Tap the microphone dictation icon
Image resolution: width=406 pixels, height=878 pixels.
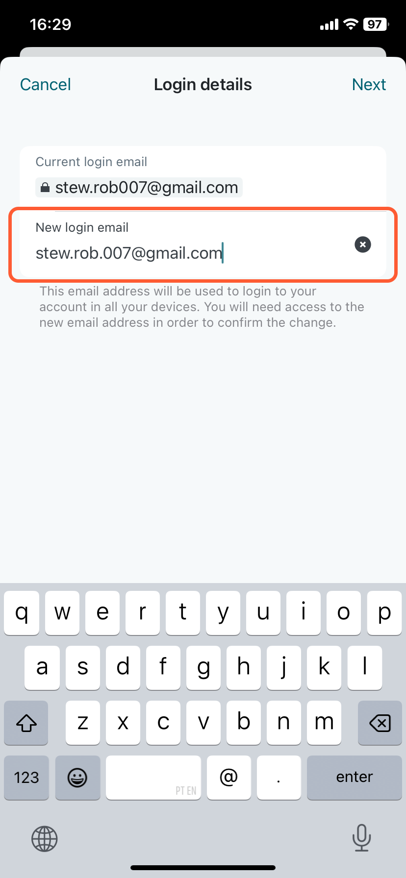(x=361, y=838)
